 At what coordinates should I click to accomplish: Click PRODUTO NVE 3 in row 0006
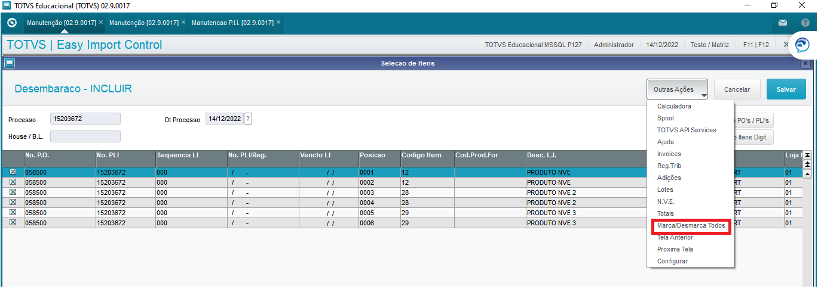pos(551,223)
